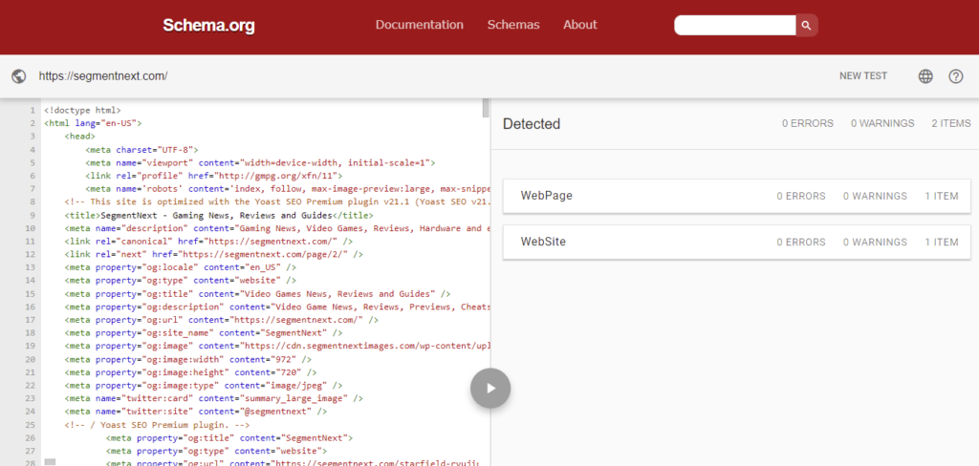Click the code editor vertical scrollbar thumb

pos(486,108)
